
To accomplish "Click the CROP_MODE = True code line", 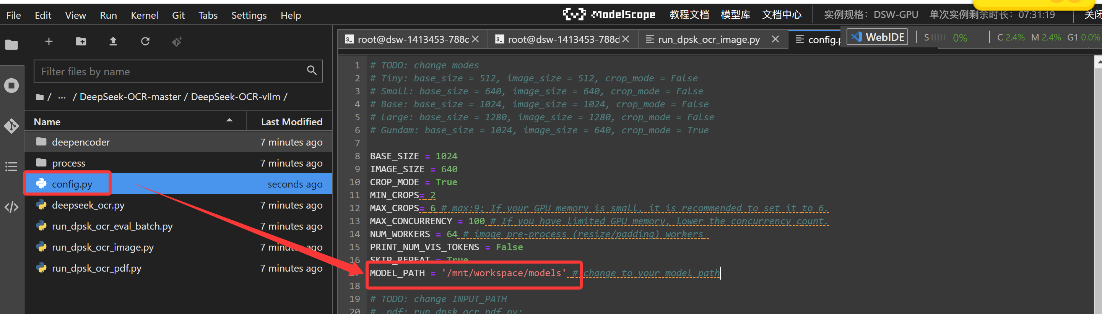I will point(413,182).
